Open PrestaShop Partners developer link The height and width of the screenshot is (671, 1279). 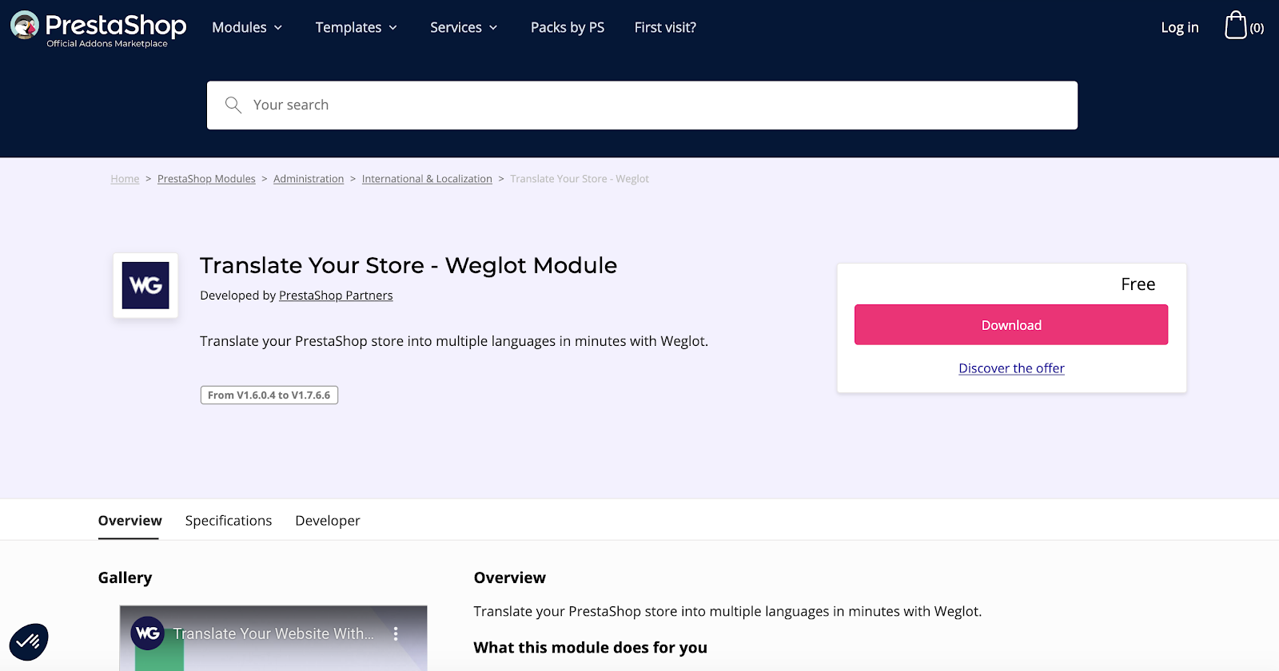(336, 296)
